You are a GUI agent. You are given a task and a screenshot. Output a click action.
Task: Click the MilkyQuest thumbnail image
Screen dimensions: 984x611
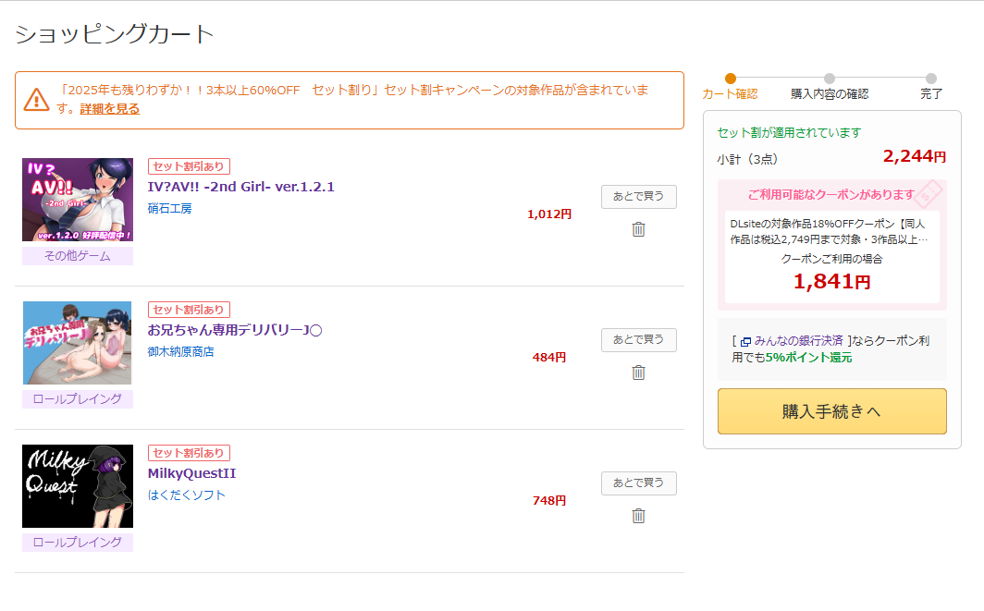[78, 486]
